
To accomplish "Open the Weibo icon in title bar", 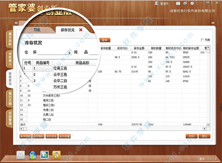I will pos(185,3).
